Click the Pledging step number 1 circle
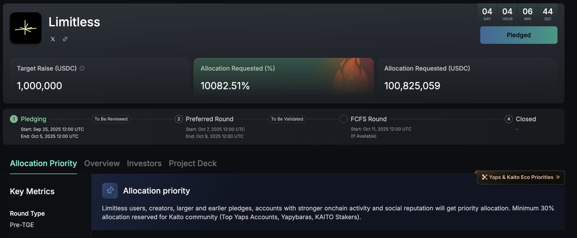Viewport: 577px width, 238px height. coord(13,119)
